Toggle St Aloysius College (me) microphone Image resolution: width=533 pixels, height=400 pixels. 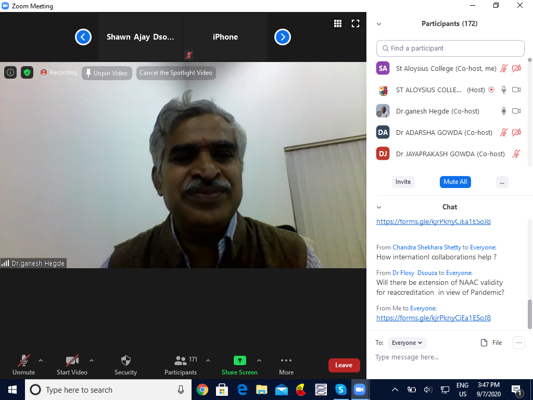504,68
